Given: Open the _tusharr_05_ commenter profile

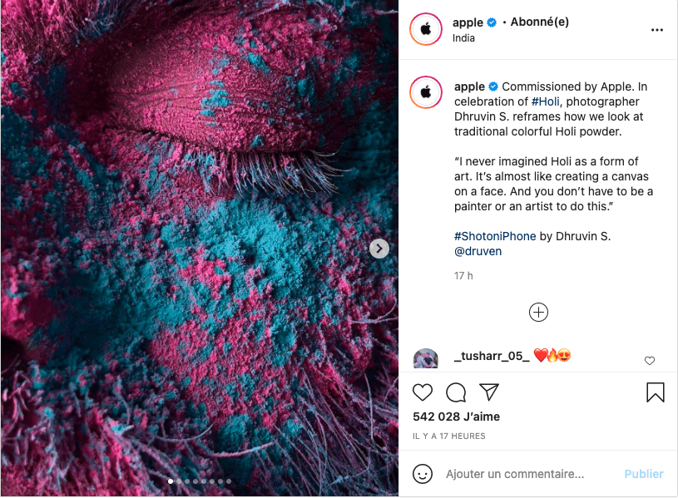Looking at the screenshot, I should [492, 356].
